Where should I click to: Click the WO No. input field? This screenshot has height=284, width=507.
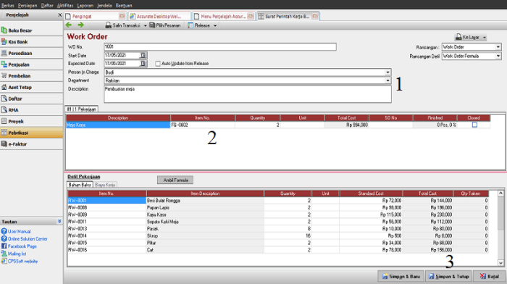pos(220,47)
